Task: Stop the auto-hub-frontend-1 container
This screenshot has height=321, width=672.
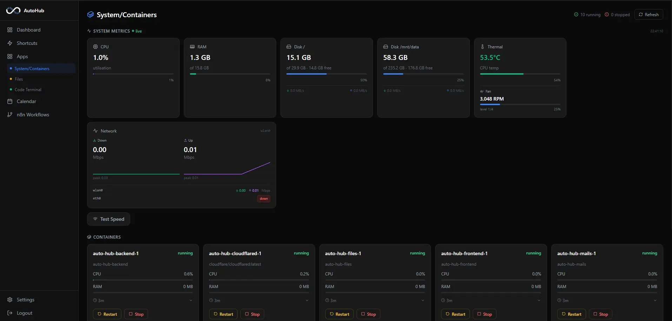Action: click(x=485, y=314)
